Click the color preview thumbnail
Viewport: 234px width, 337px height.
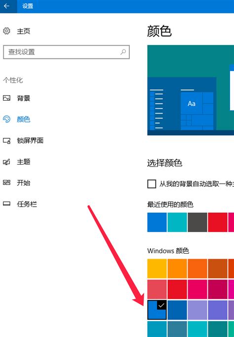(191, 90)
